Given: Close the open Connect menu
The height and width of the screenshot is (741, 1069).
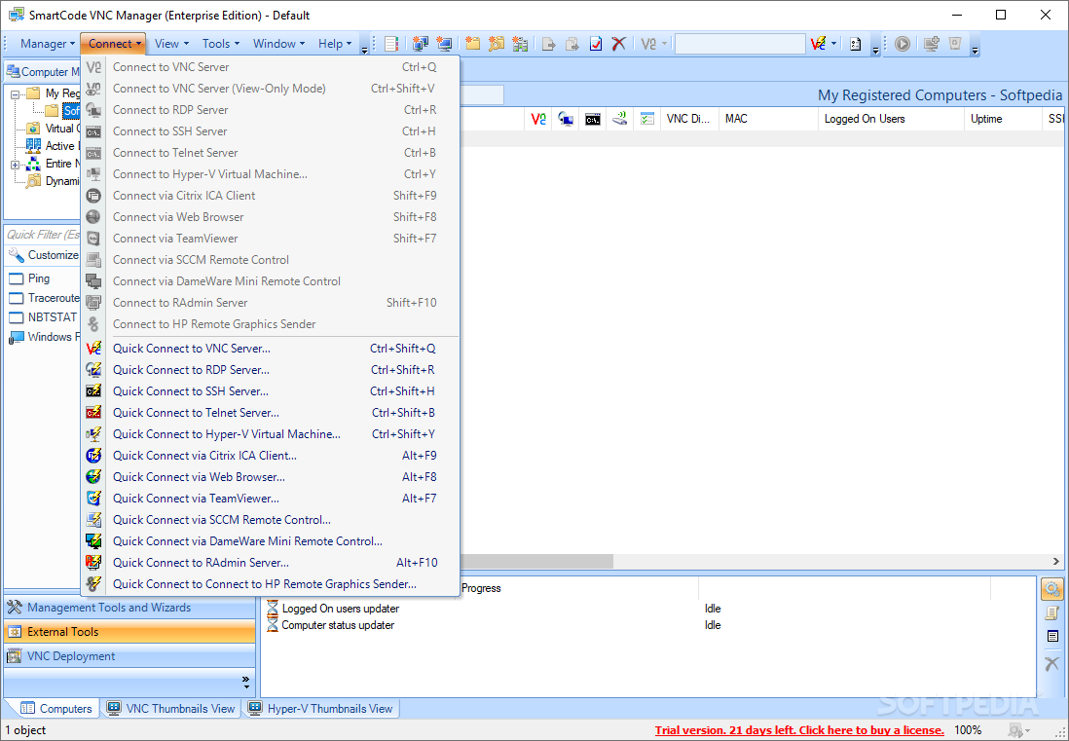Looking at the screenshot, I should [114, 44].
